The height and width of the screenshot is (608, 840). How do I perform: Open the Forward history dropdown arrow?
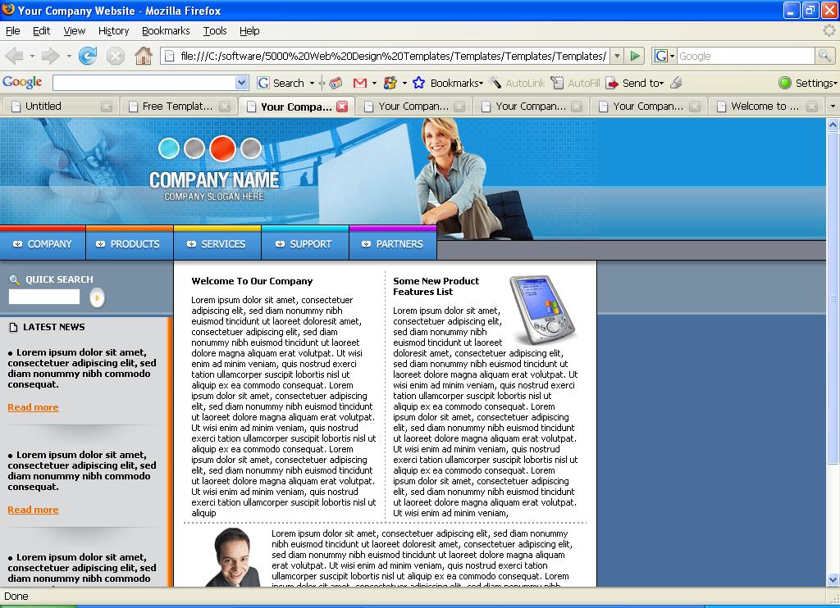[69, 56]
